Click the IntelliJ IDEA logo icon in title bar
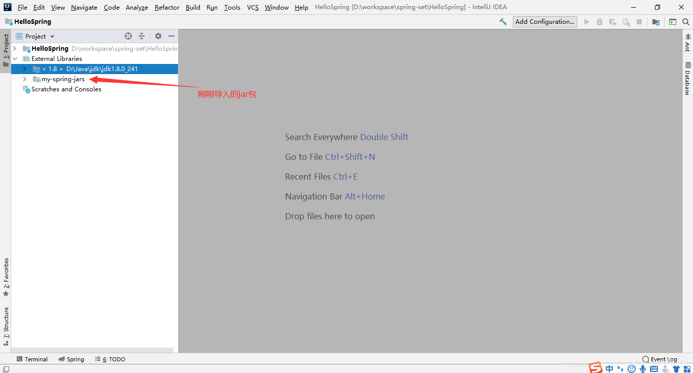This screenshot has height=373, width=693. [x=7, y=7]
